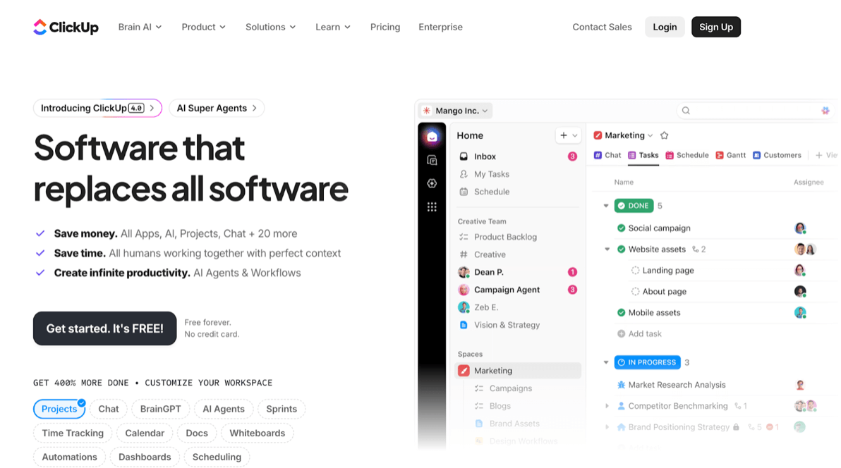The height and width of the screenshot is (468, 841).
Task: Select the BrainGPT workspace chip
Action: [160, 409]
